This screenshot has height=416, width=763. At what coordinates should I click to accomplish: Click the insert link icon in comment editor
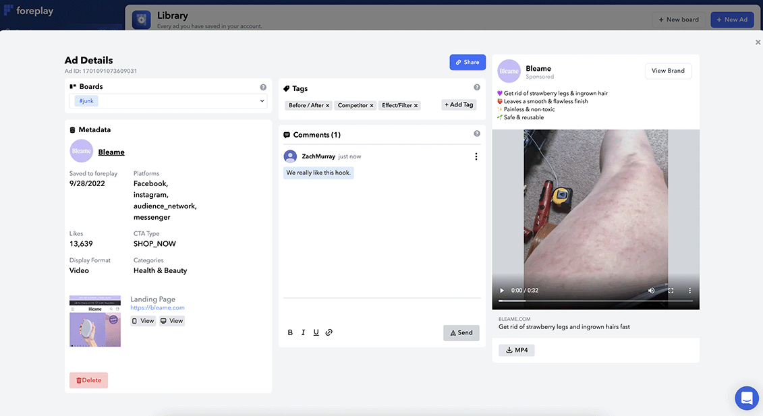(x=329, y=332)
